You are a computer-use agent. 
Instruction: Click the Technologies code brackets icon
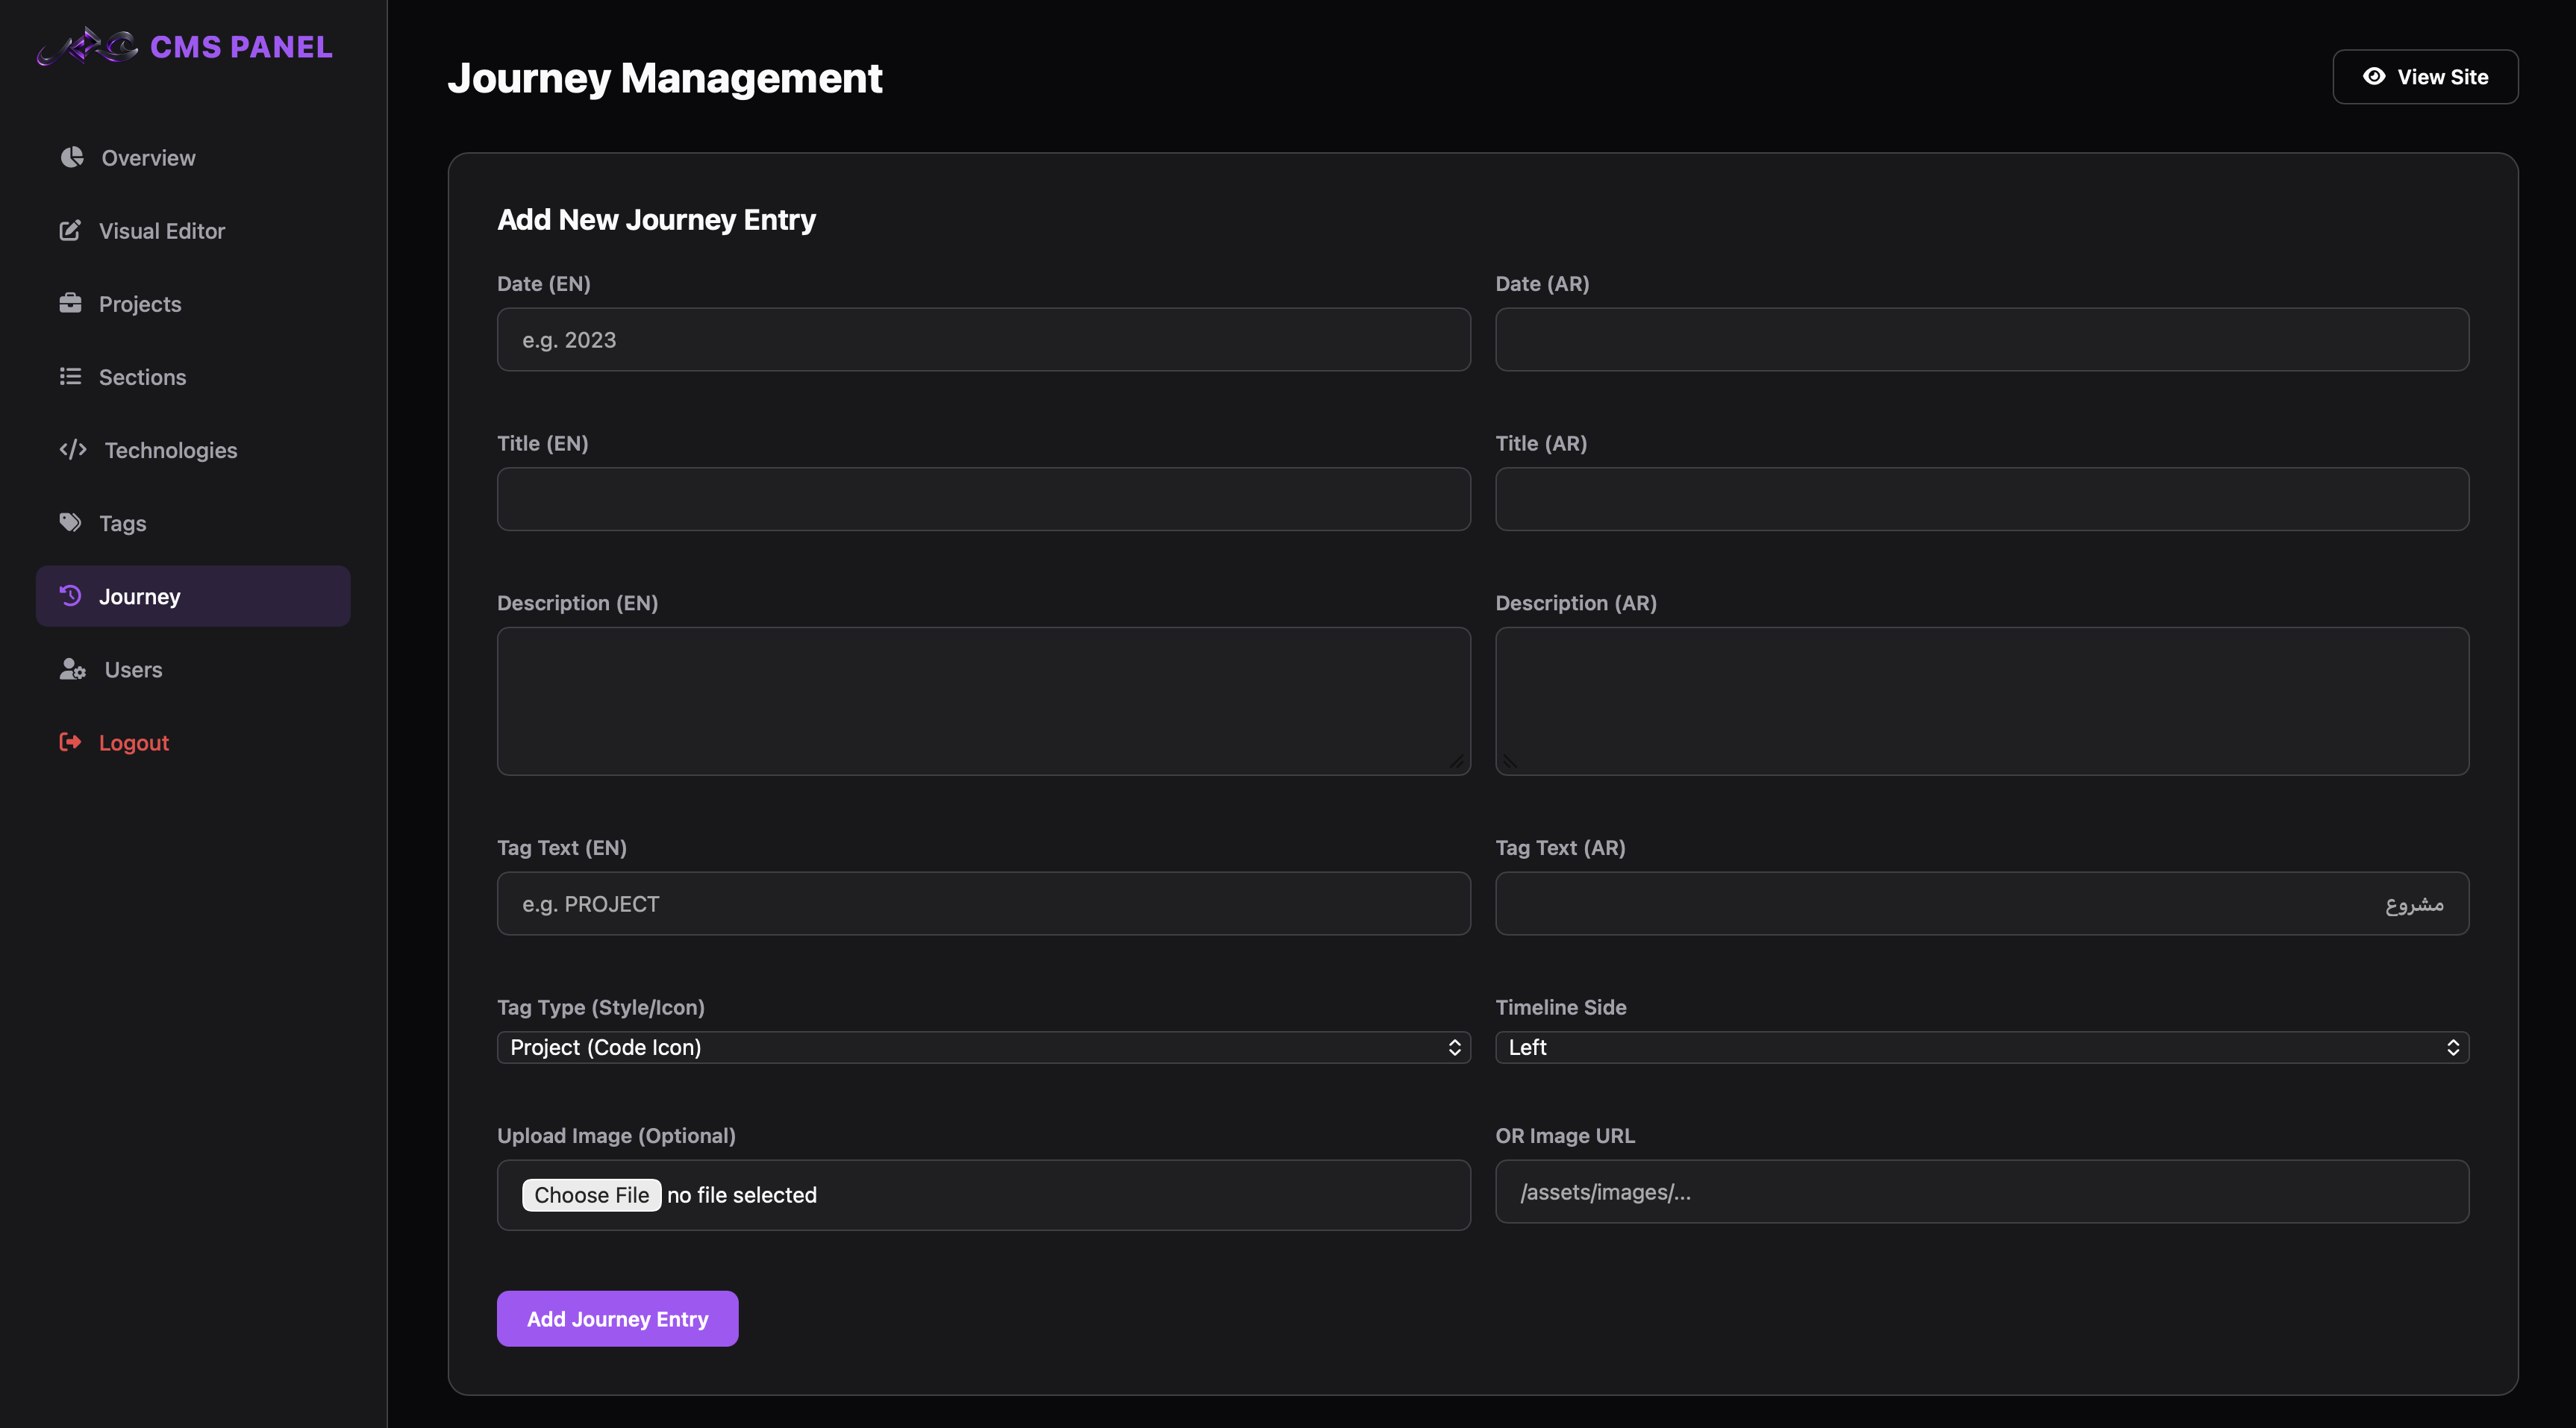pyautogui.click(x=73, y=449)
